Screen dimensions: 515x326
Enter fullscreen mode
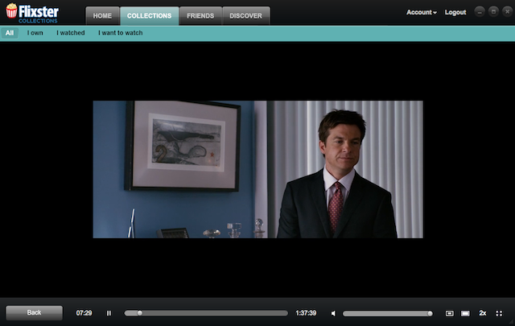click(499, 313)
